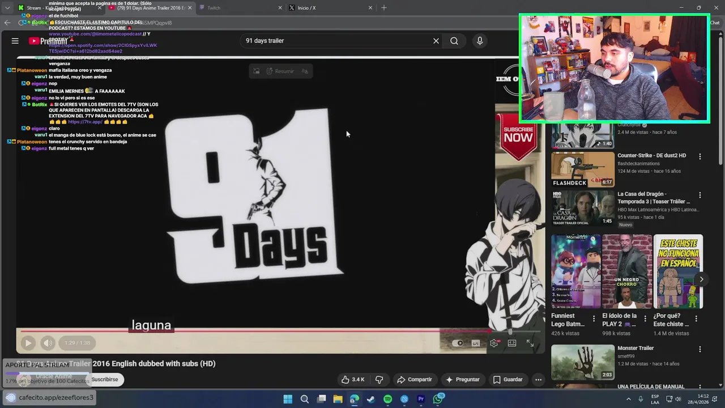Viewport: 725px width, 408px height.
Task: Click the Suscribirse button
Action: tap(105, 380)
